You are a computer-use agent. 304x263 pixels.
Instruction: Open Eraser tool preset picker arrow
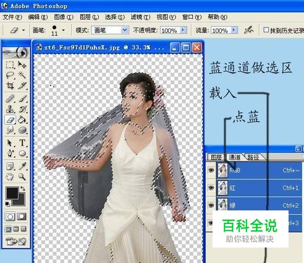click(x=23, y=30)
